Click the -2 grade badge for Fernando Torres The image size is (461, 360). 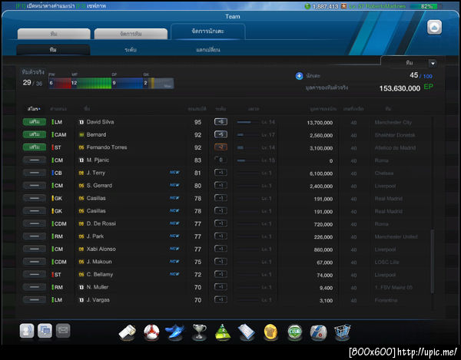click(221, 147)
